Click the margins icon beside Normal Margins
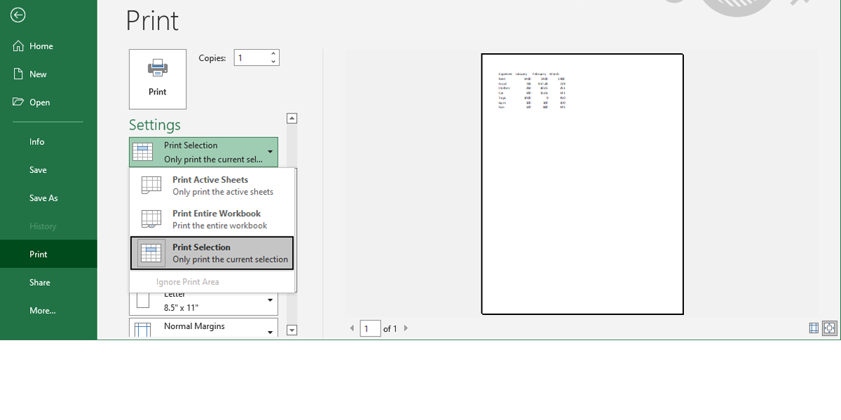 tap(143, 330)
